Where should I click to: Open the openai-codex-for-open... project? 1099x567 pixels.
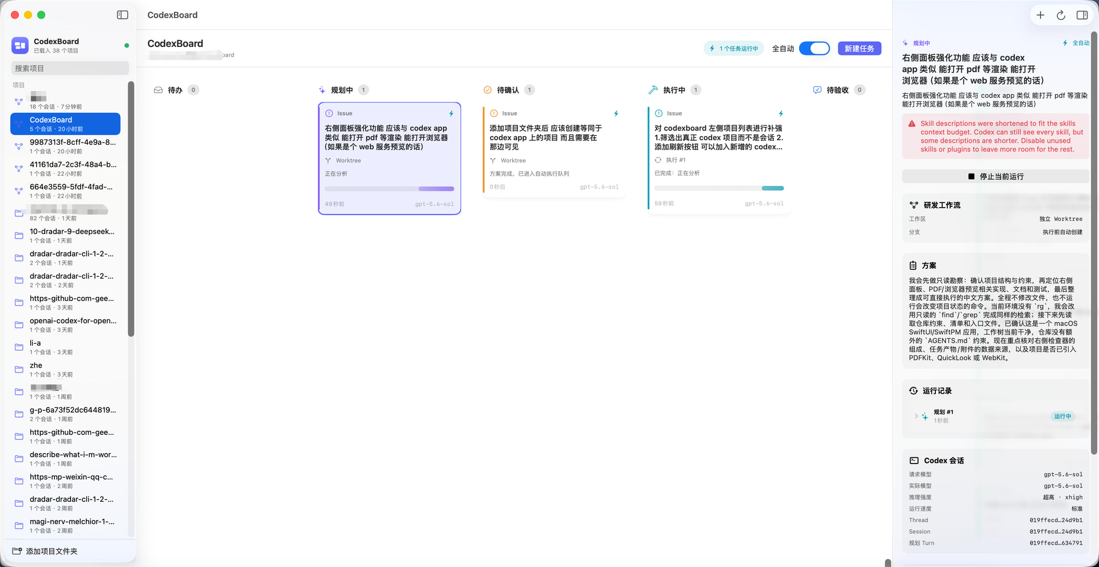(x=65, y=325)
